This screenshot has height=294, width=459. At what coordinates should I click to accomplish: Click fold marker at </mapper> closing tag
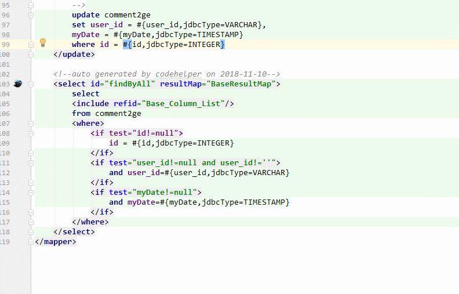coord(31,242)
